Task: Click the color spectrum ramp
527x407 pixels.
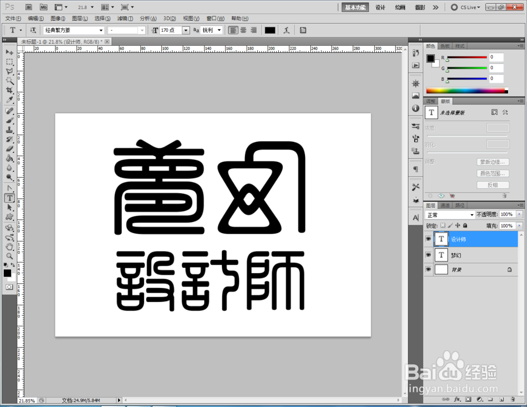Action: [467, 91]
